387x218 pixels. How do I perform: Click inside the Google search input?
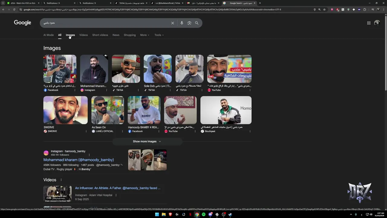pos(106,23)
